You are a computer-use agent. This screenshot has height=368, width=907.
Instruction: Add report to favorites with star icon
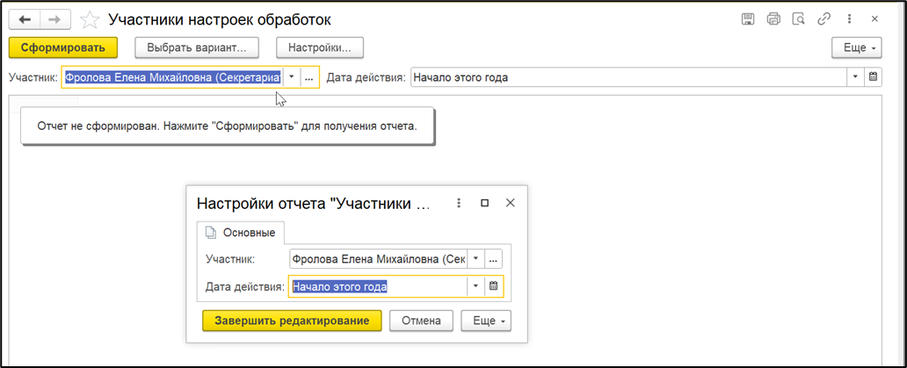pos(89,20)
